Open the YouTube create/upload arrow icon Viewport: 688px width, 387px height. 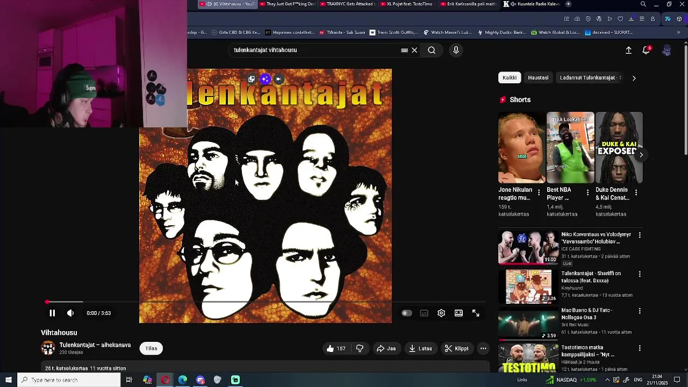628,50
